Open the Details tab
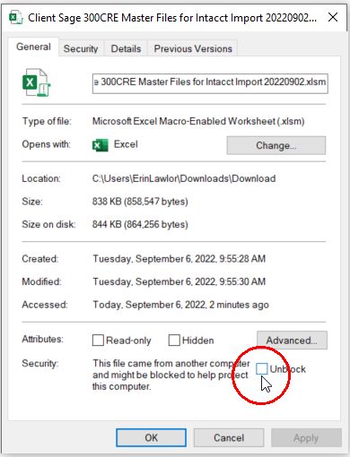The height and width of the screenshot is (457, 350). pos(126,48)
